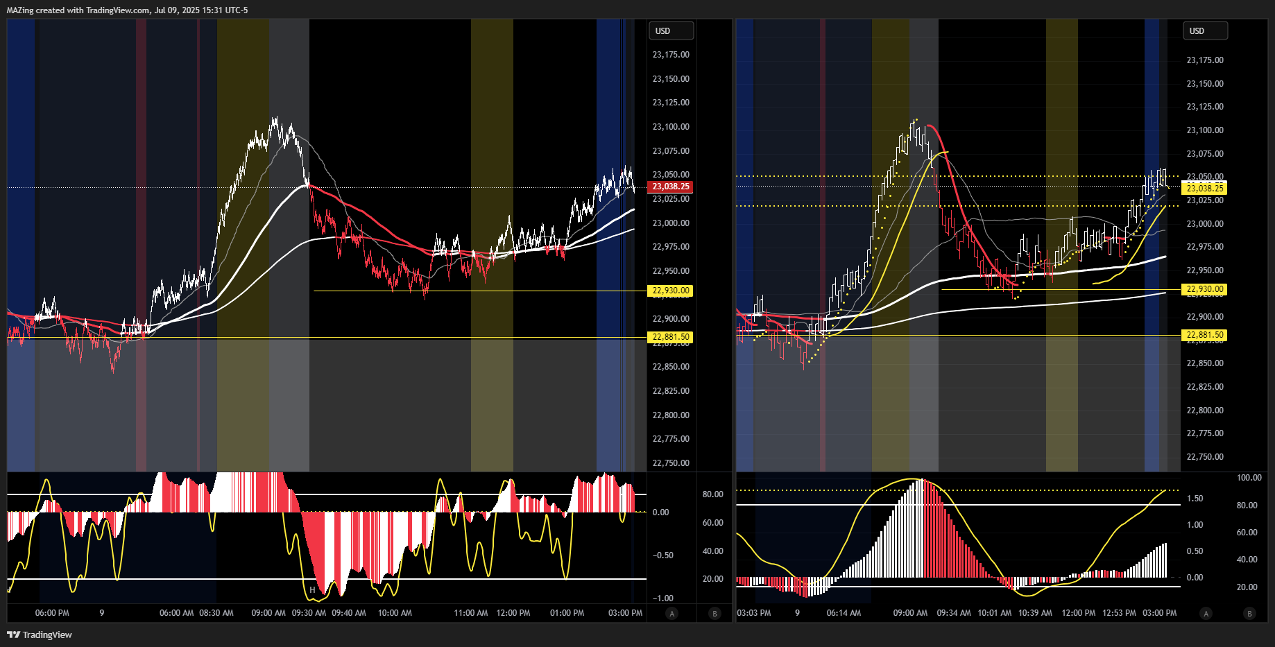Click the 10:00 AM time label
The width and height of the screenshot is (1275, 647).
(395, 613)
